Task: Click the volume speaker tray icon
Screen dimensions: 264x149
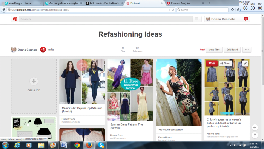Action: point(235,145)
